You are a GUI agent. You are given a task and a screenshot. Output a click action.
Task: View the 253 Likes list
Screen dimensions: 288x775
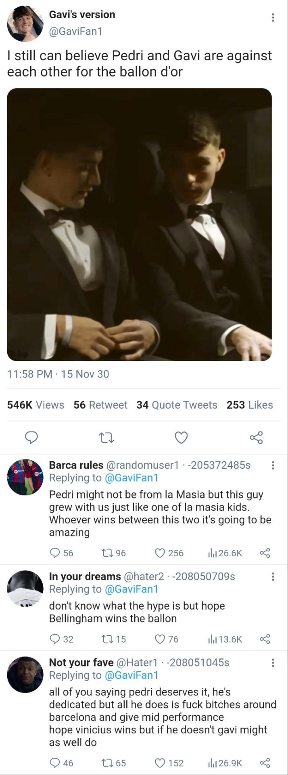[250, 405]
